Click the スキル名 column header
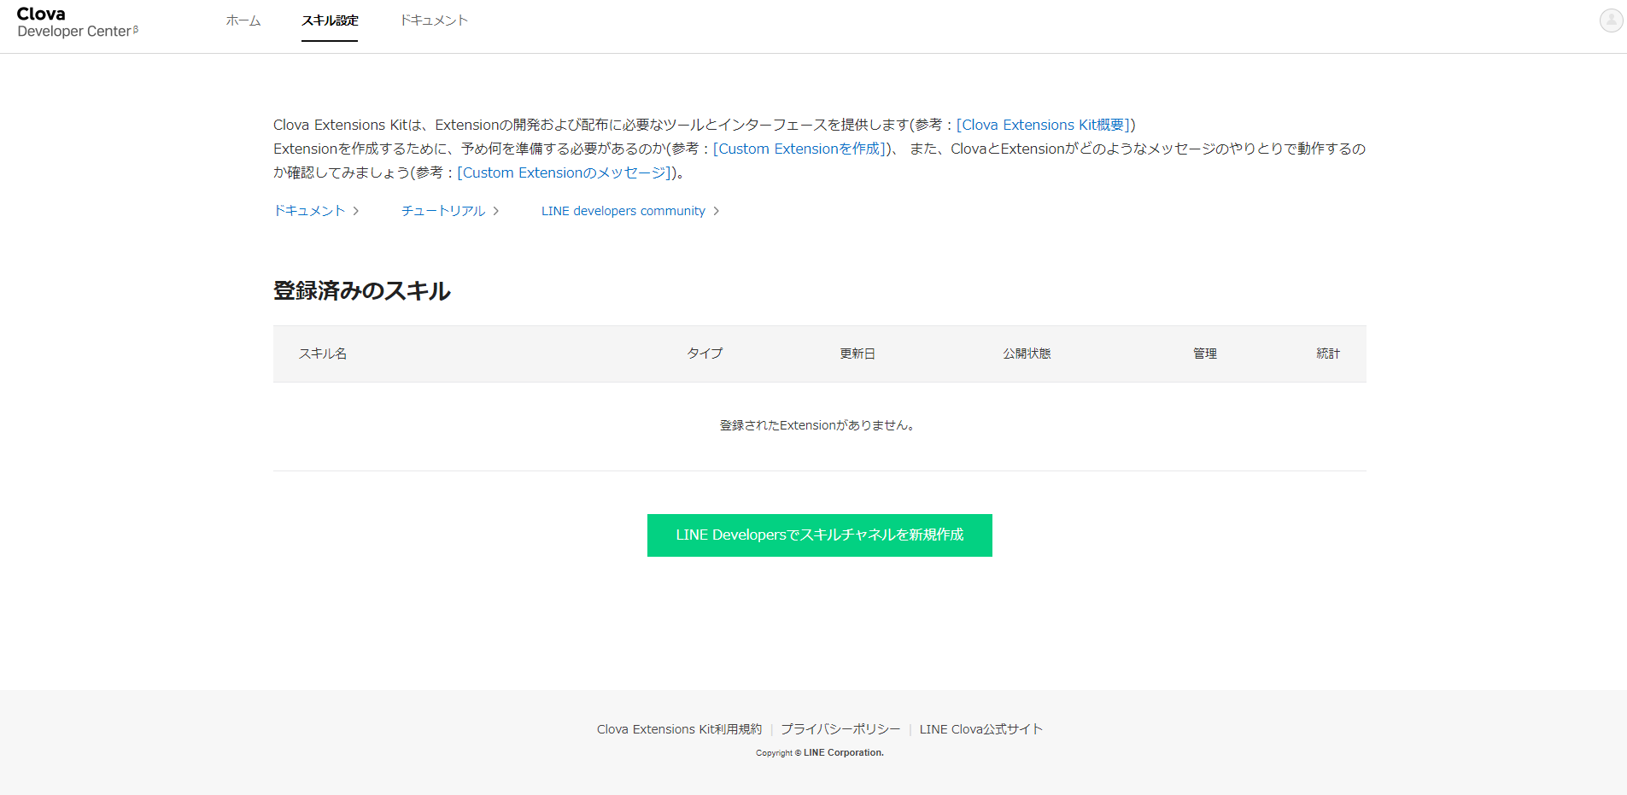1627x795 pixels. 323,354
